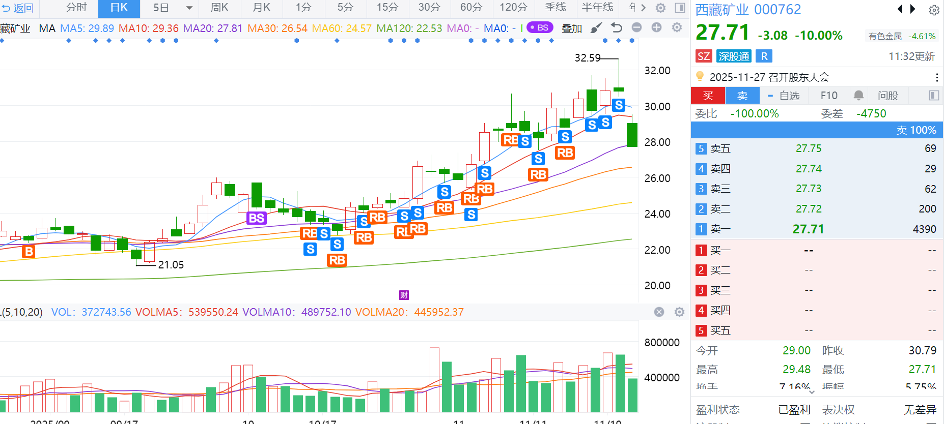Click the undo arrow icon

pos(617,28)
